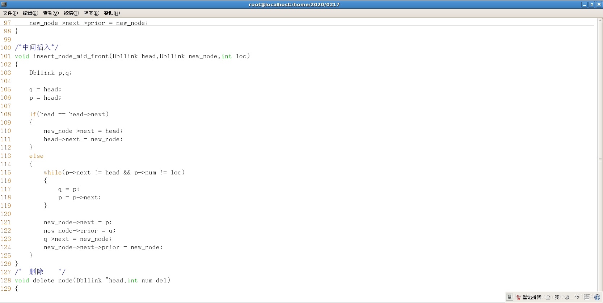This screenshot has height=303, width=603.
Task: Click the else keyword on line 113
Action: pos(36,156)
